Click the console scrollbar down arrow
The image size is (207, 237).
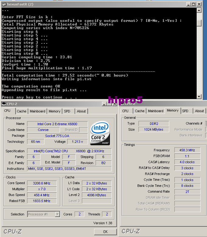[199, 96]
